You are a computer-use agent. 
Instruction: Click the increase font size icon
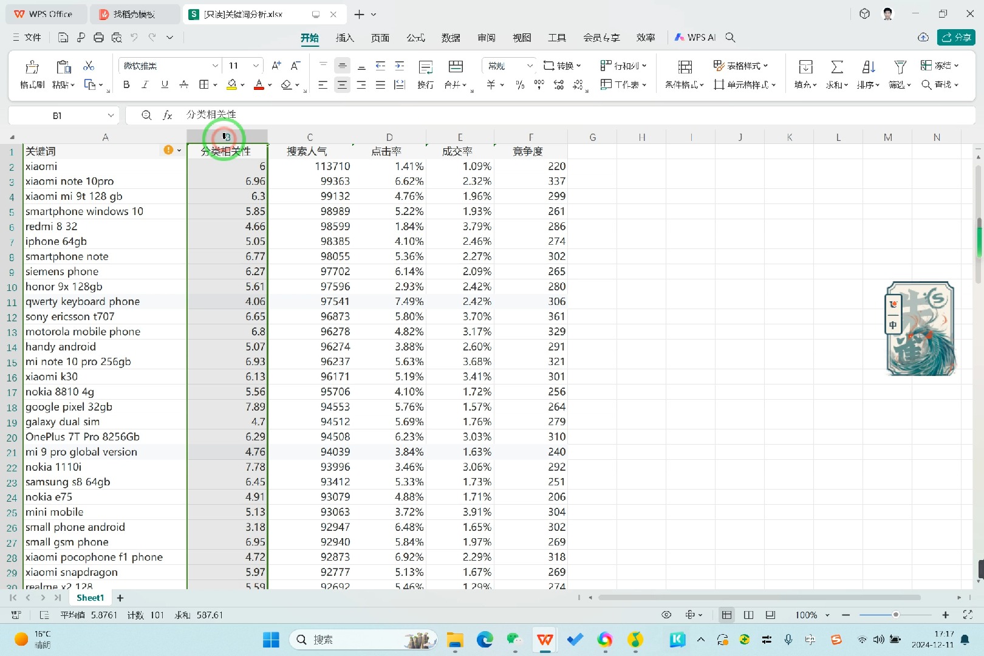pyautogui.click(x=276, y=66)
